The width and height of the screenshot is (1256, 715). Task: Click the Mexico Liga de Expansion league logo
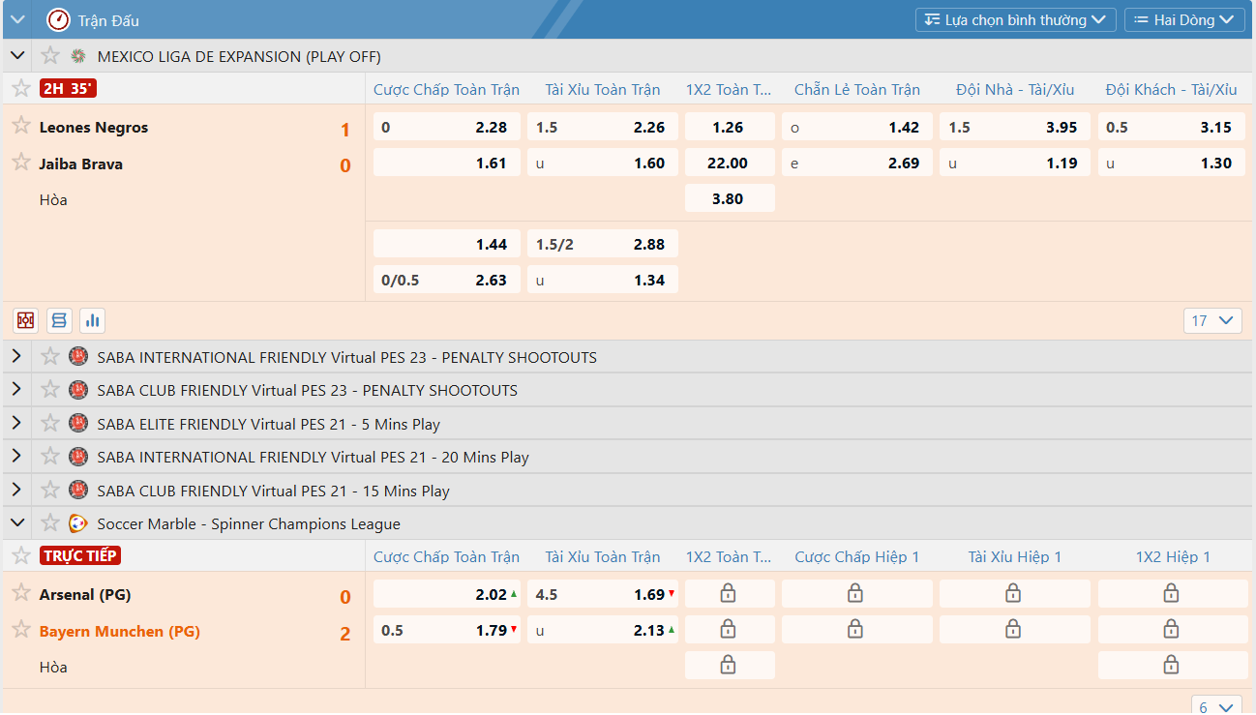(x=78, y=56)
